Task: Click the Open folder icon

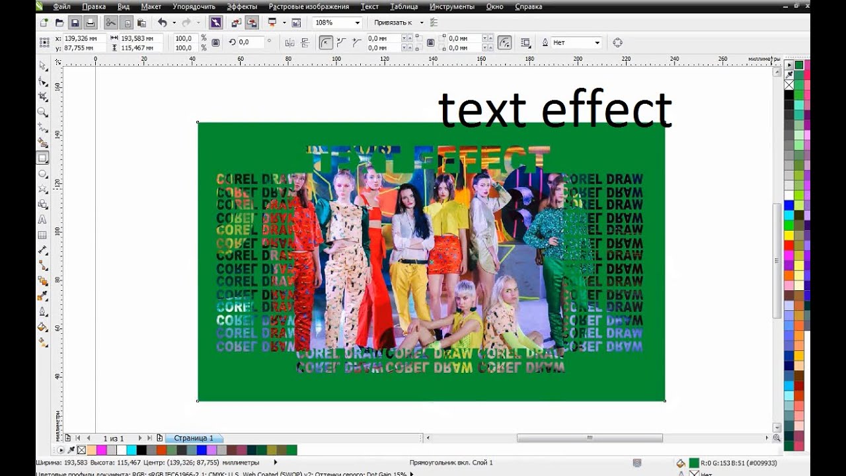Action: point(59,22)
